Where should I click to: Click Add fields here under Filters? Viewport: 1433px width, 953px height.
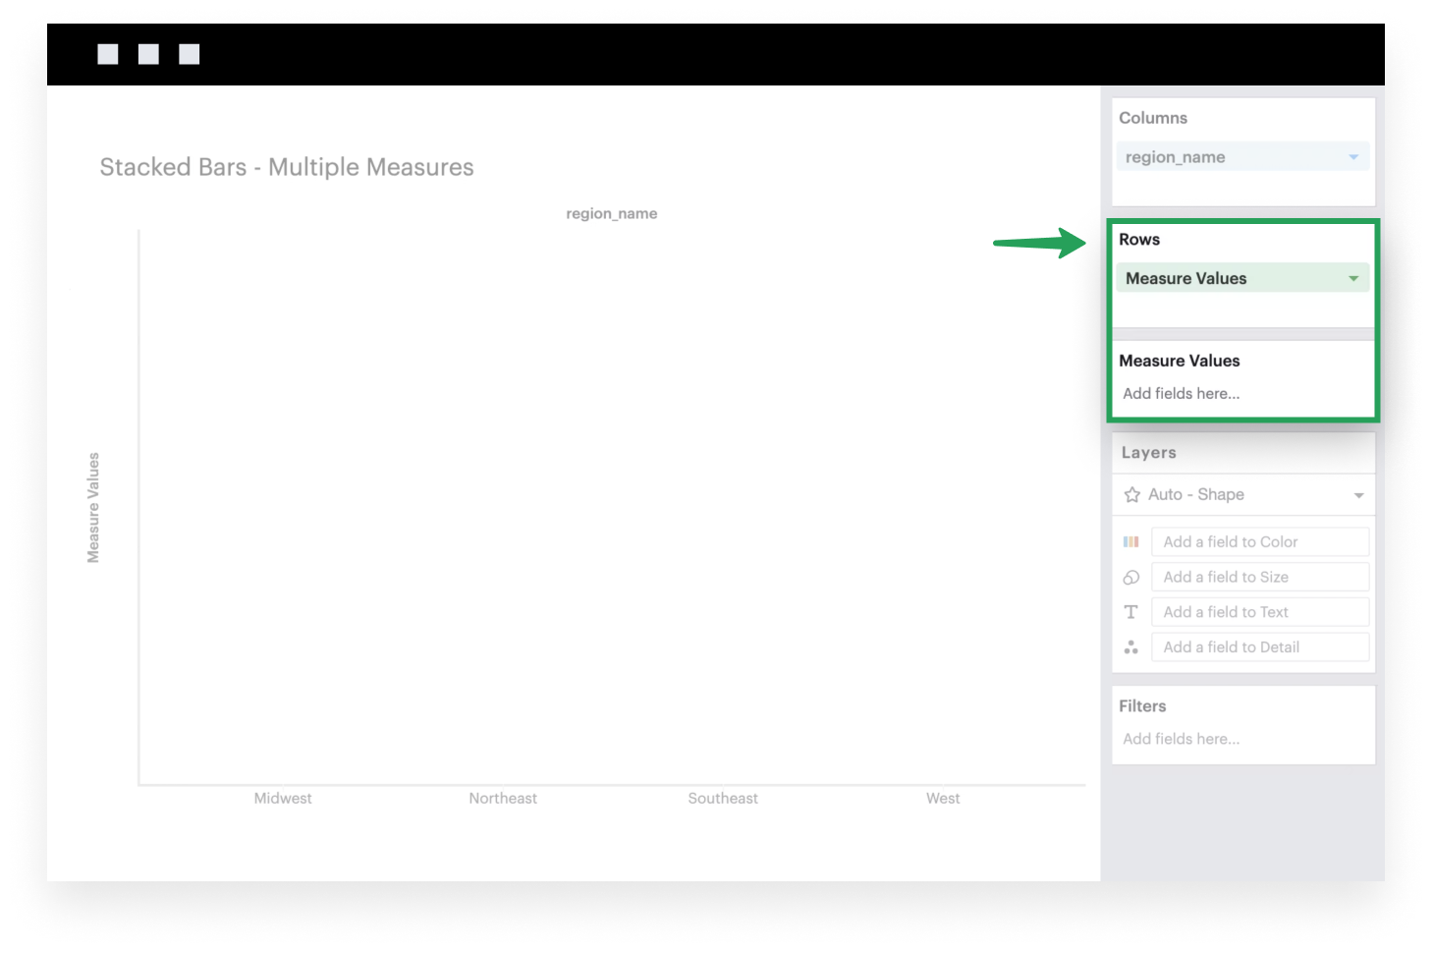pos(1181,739)
